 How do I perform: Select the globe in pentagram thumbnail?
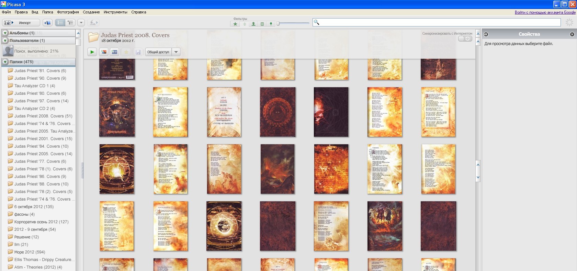(224, 226)
